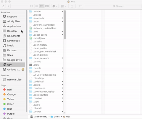Click the Search field
The height and width of the screenshot is (119, 142).
point(120,6)
